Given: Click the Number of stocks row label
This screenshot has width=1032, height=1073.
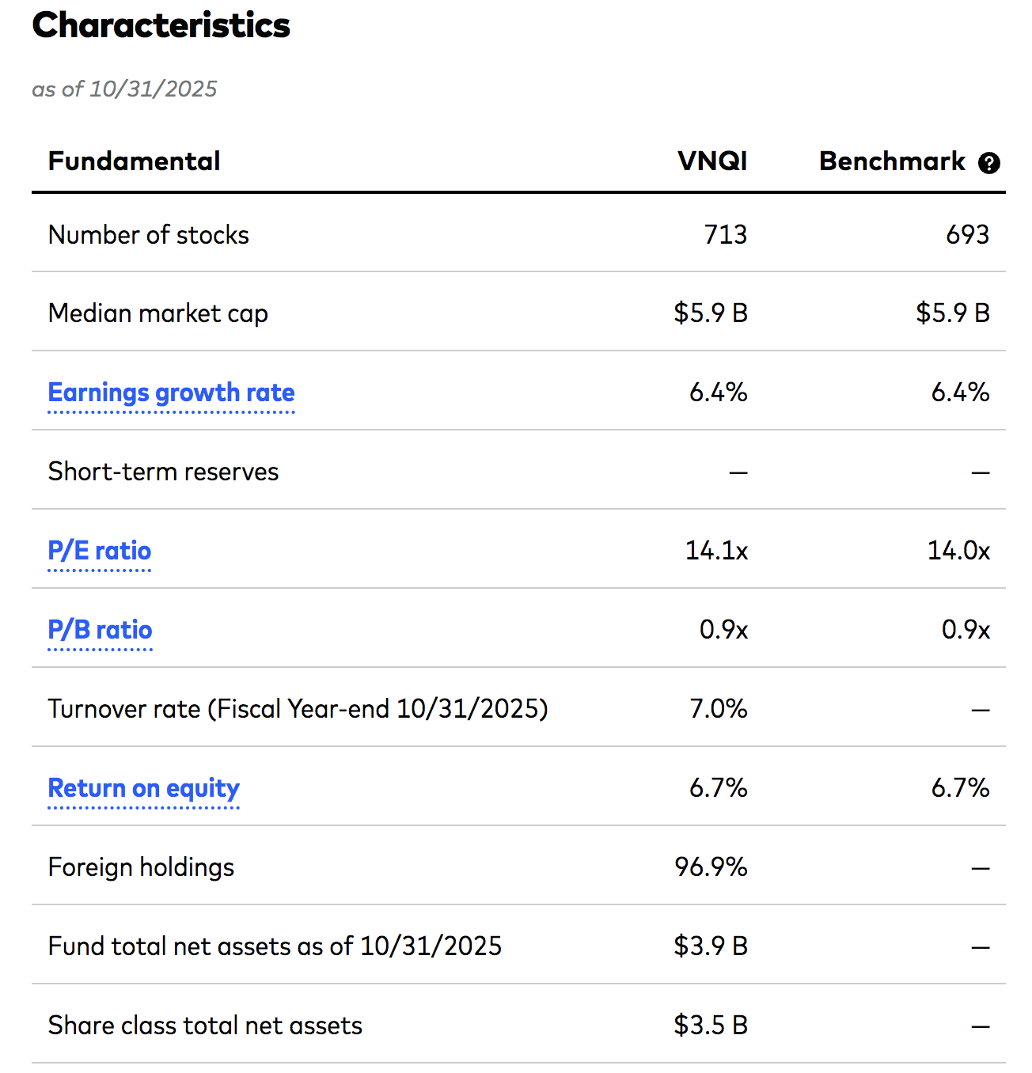Looking at the screenshot, I should [x=149, y=235].
